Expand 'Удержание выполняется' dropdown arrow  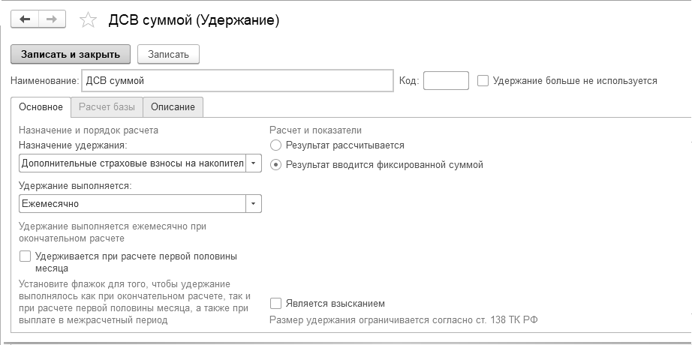[x=254, y=203]
